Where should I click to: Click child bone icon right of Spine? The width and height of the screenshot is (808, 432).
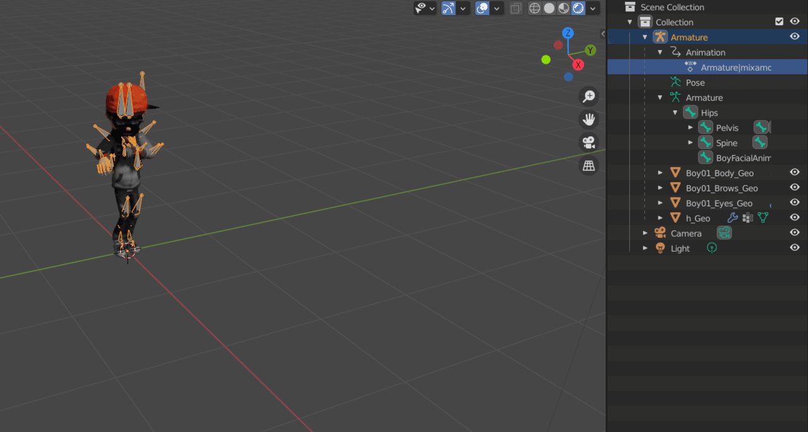click(760, 143)
